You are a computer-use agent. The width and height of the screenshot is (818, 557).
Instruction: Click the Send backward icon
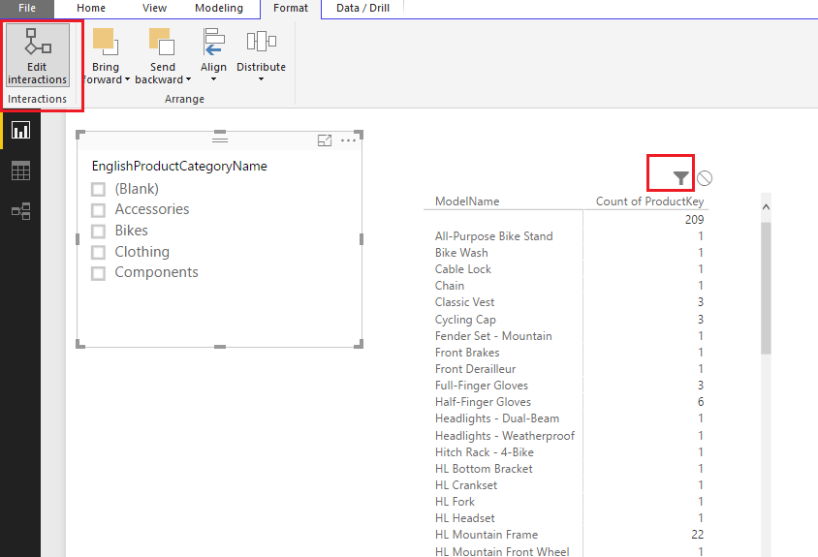pos(162,42)
